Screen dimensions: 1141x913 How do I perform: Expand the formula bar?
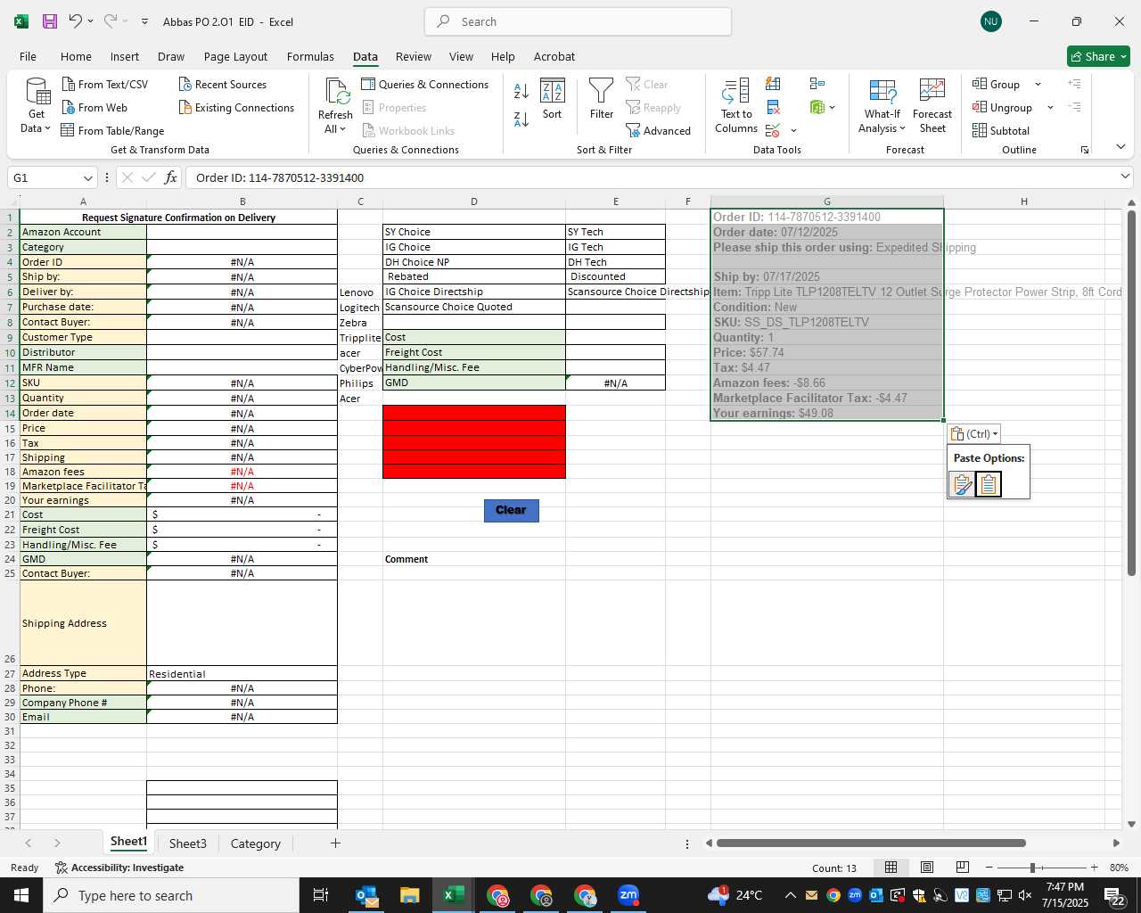coord(1125,177)
